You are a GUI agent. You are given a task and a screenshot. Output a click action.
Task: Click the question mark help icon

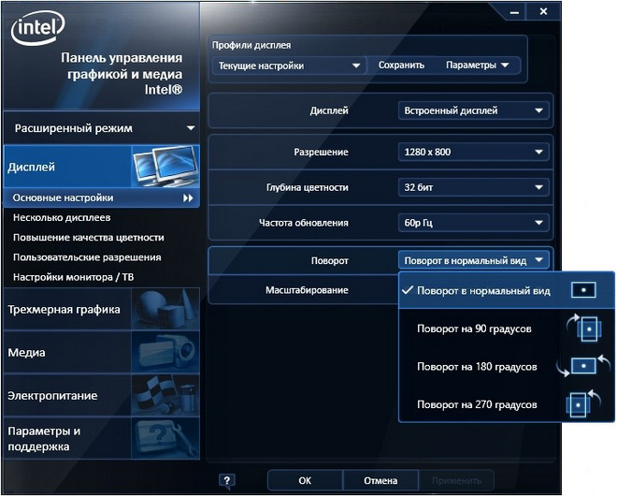[226, 481]
